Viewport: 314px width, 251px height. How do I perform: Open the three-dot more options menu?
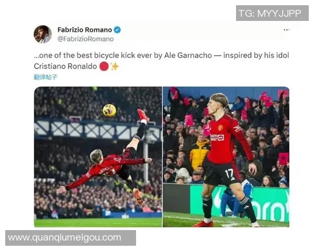[286, 30]
